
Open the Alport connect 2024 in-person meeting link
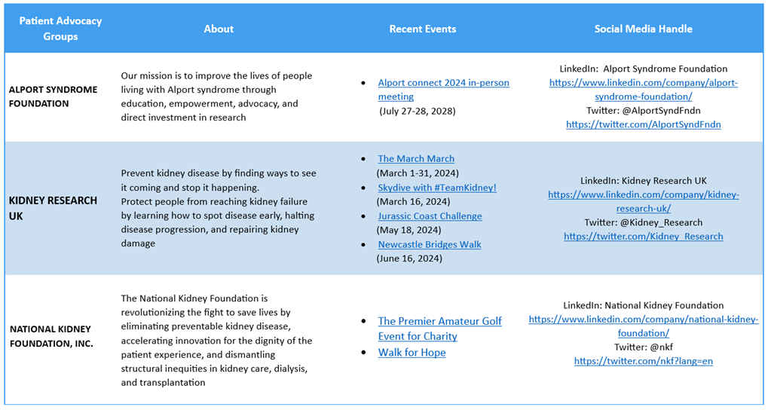pyautogui.click(x=443, y=83)
